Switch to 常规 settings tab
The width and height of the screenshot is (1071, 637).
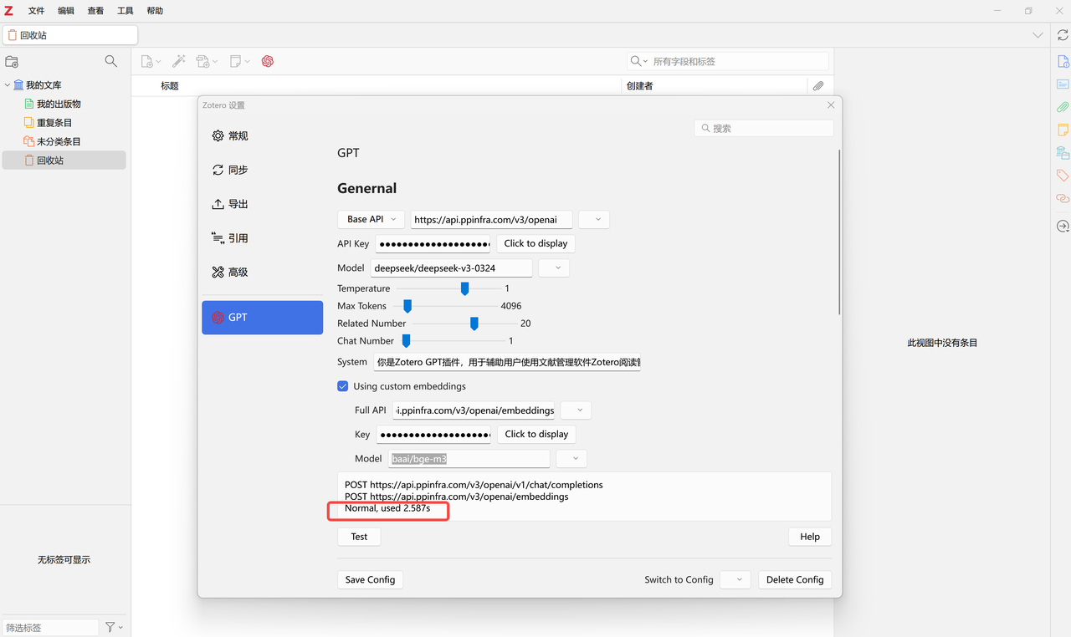262,135
